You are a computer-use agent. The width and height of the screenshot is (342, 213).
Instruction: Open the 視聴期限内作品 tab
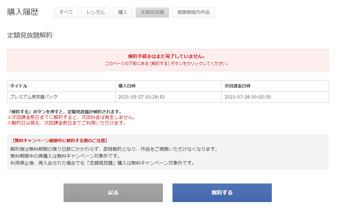(x=193, y=13)
